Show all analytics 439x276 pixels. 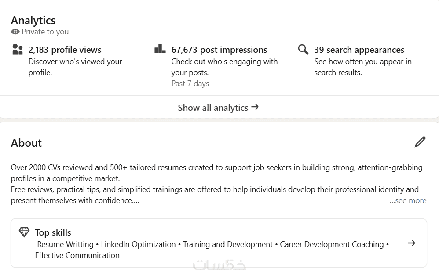tap(213, 108)
